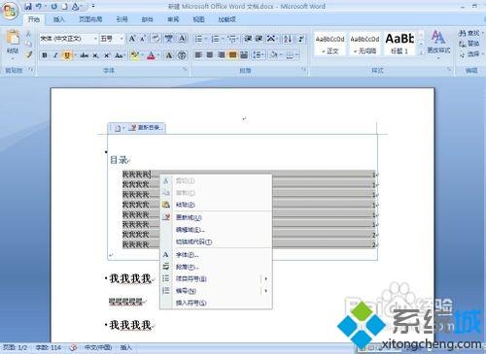Insert an enclosed character

pyautogui.click(x=182, y=55)
